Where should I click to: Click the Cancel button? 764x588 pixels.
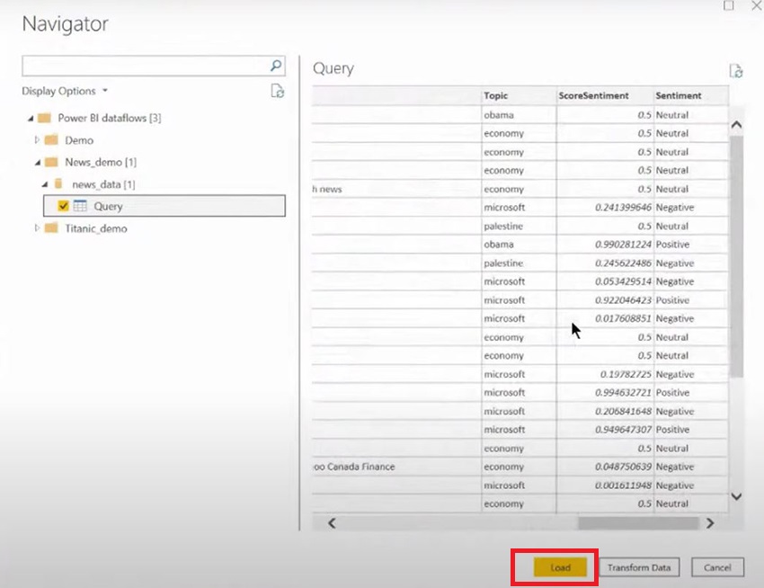click(717, 567)
